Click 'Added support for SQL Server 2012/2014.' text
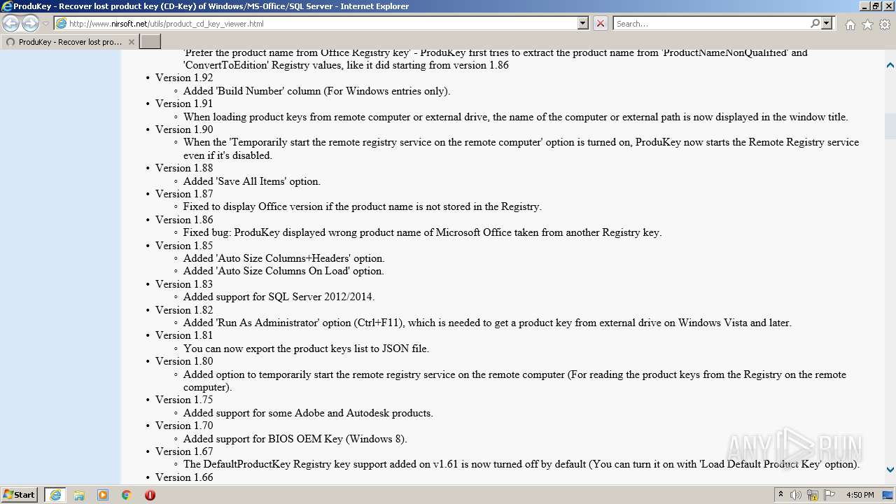This screenshot has height=504, width=896. point(279,297)
